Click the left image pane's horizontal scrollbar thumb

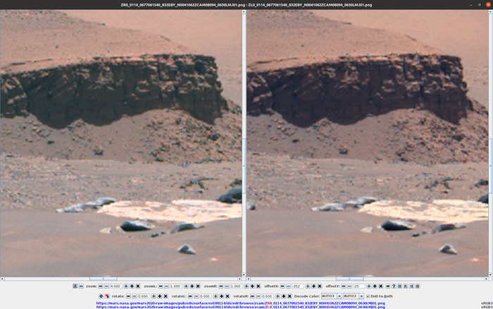click(104, 279)
